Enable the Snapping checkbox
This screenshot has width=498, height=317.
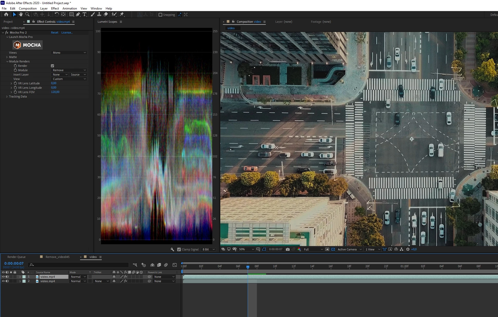pyautogui.click(x=160, y=15)
